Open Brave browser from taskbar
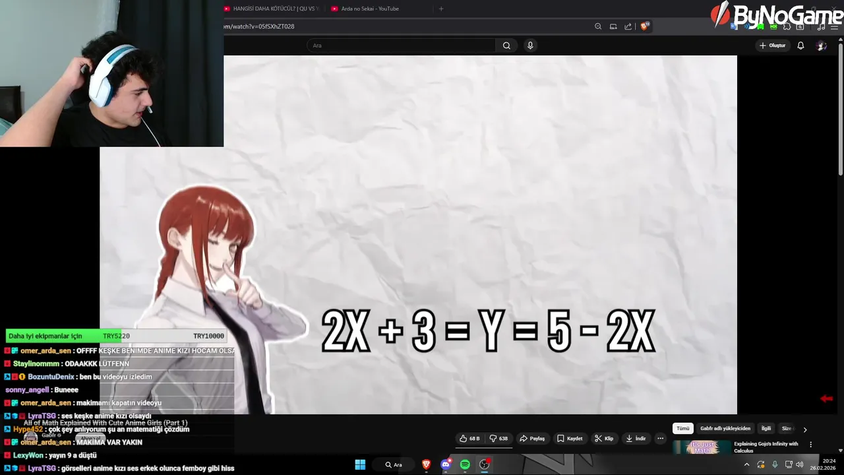Screen dimensions: 844x475 coord(426,464)
